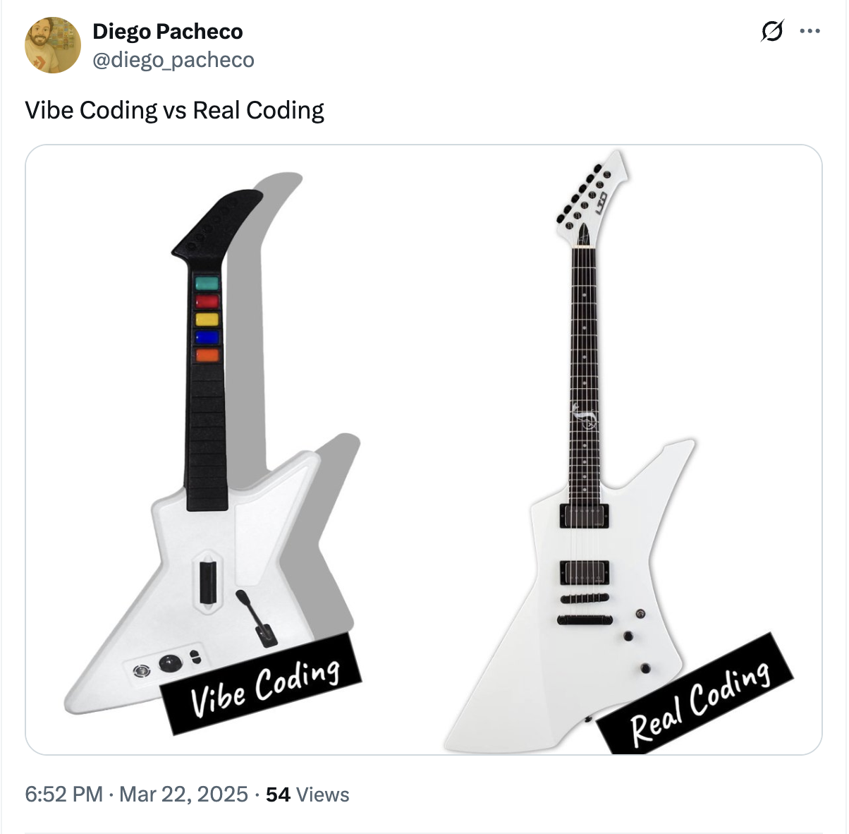Click the Grok slashed-circle icon
Image resolution: width=849 pixels, height=834 pixels.
pos(772,32)
